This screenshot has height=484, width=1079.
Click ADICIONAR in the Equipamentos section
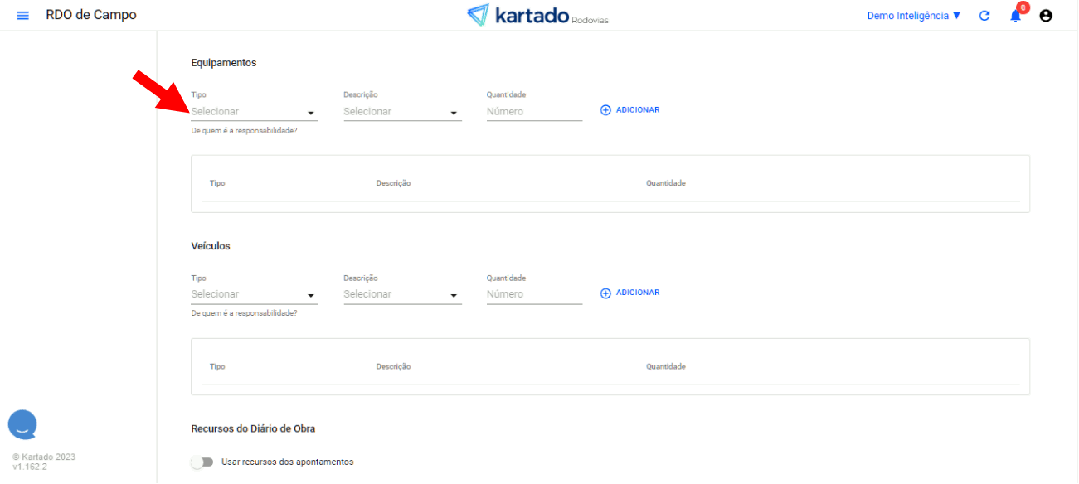point(637,110)
